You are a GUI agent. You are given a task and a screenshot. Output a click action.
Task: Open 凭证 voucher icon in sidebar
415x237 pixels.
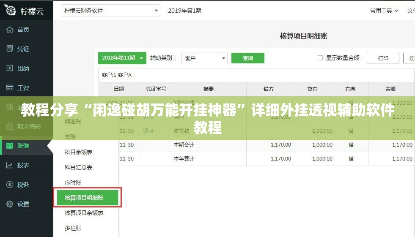(x=10, y=49)
